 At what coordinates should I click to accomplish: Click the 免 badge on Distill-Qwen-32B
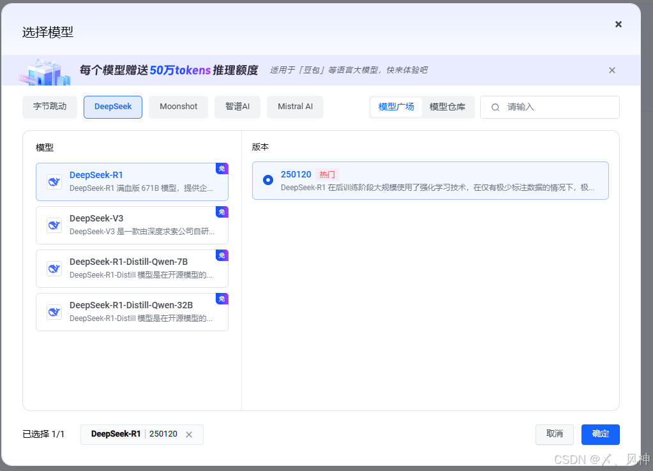pos(222,299)
